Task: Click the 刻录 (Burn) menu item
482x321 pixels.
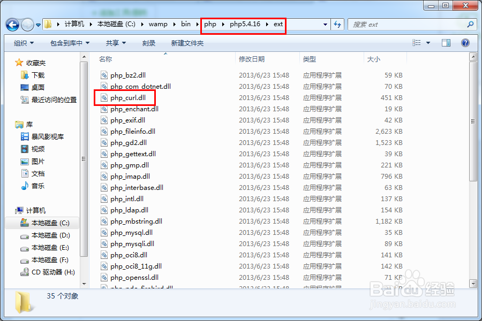Action: point(149,43)
